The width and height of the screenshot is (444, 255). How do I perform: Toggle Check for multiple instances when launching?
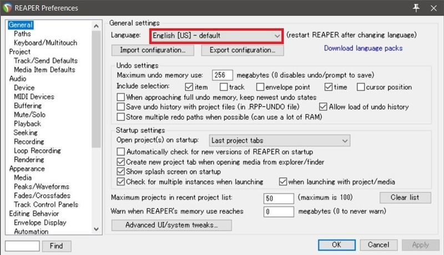[x=120, y=182]
